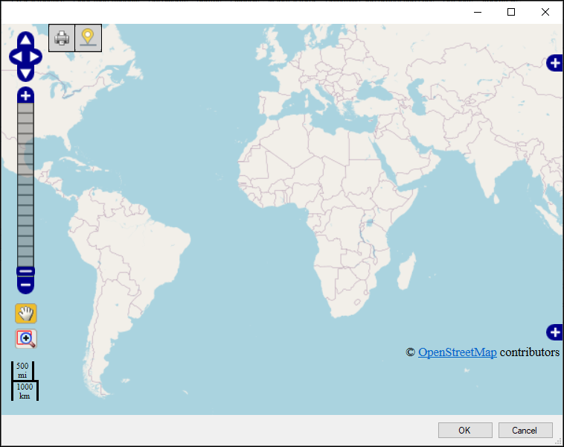564x447 pixels.
Task: Minimize the map window
Action: [478, 12]
